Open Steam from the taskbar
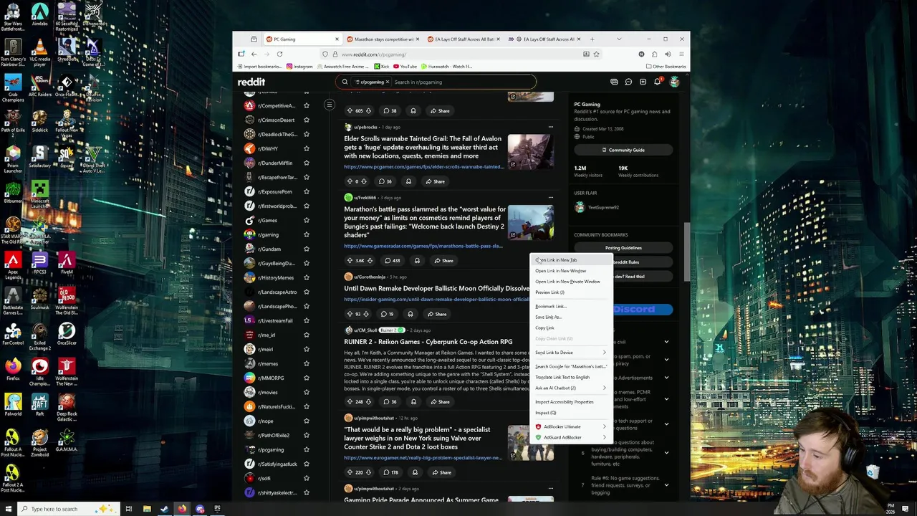 164,509
